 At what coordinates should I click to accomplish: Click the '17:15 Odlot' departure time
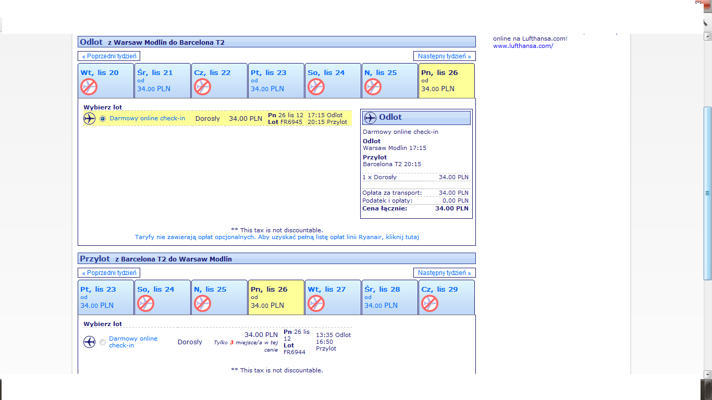click(x=325, y=115)
